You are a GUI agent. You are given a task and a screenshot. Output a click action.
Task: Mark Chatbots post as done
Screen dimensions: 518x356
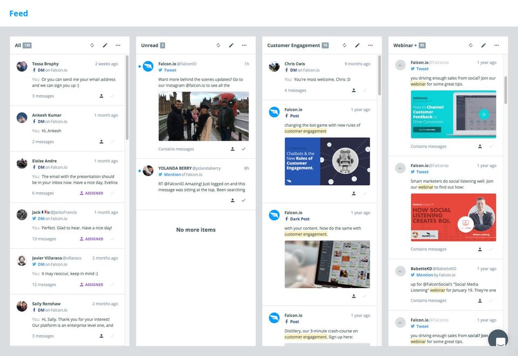coord(365,193)
